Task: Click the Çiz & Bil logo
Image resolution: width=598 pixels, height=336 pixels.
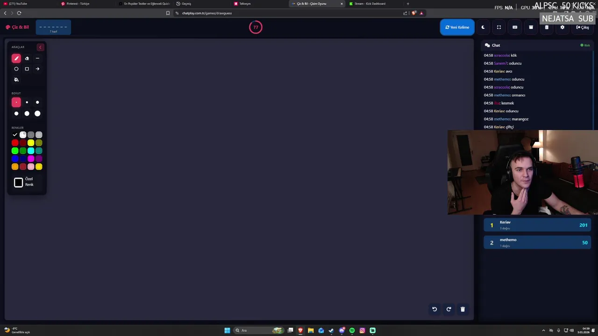Action: (x=17, y=27)
